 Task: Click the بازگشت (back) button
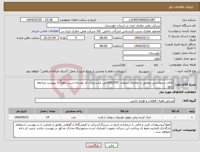(x=94, y=145)
